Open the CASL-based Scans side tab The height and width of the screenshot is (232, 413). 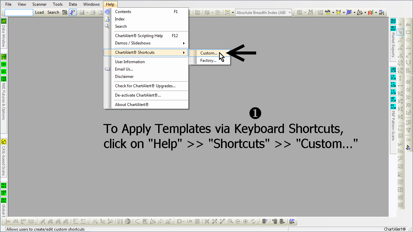coord(4,161)
